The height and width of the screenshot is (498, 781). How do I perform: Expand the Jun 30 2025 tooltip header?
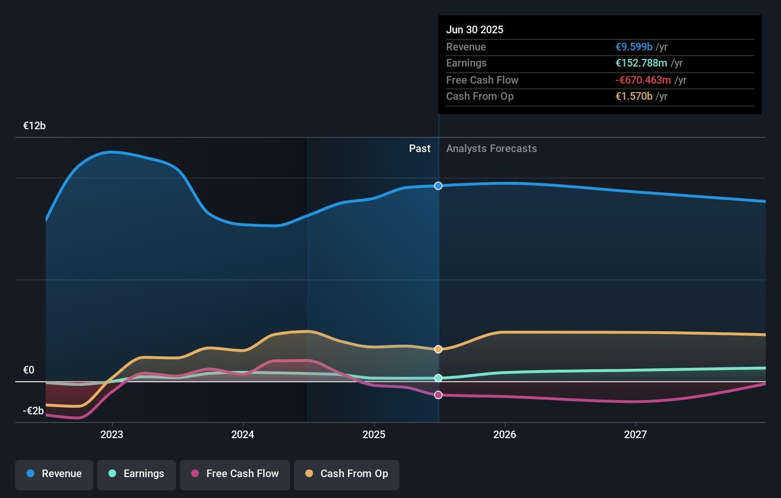click(475, 29)
